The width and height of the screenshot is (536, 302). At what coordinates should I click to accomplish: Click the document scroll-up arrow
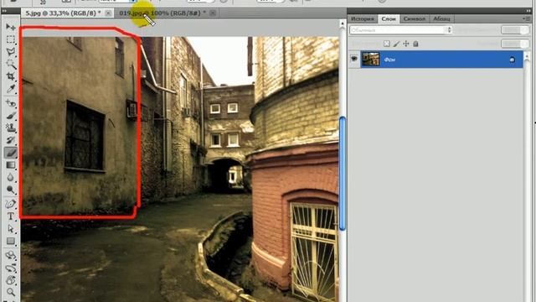click(x=343, y=23)
